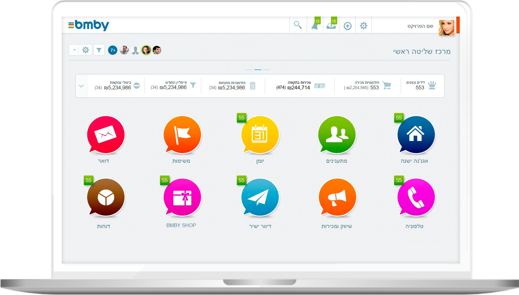
Task: Expand the stats bar chevron
Action: coord(81,86)
